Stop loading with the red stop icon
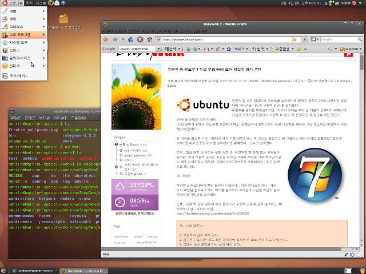366x274 pixels. 140,39
